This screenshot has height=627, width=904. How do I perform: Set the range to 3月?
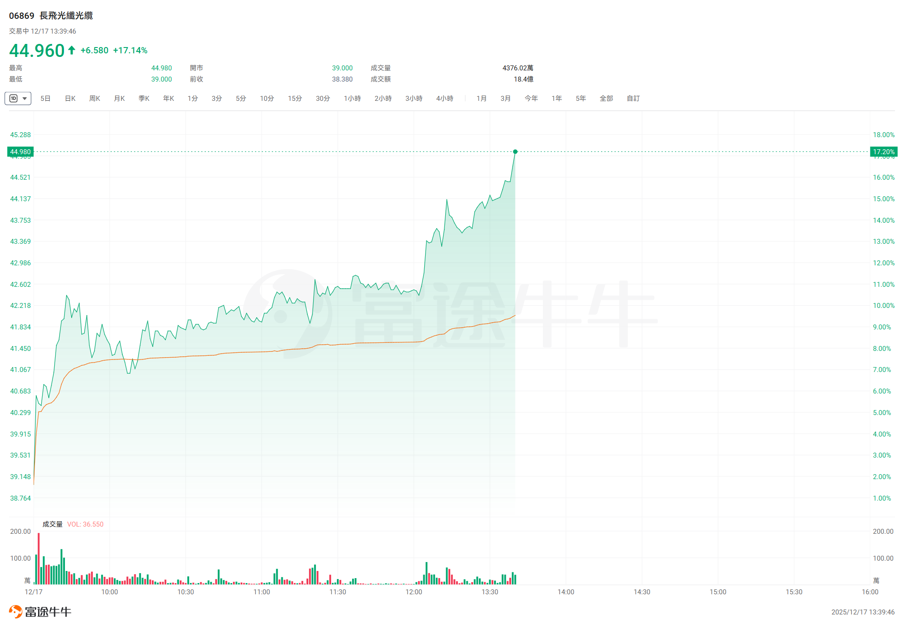[505, 98]
